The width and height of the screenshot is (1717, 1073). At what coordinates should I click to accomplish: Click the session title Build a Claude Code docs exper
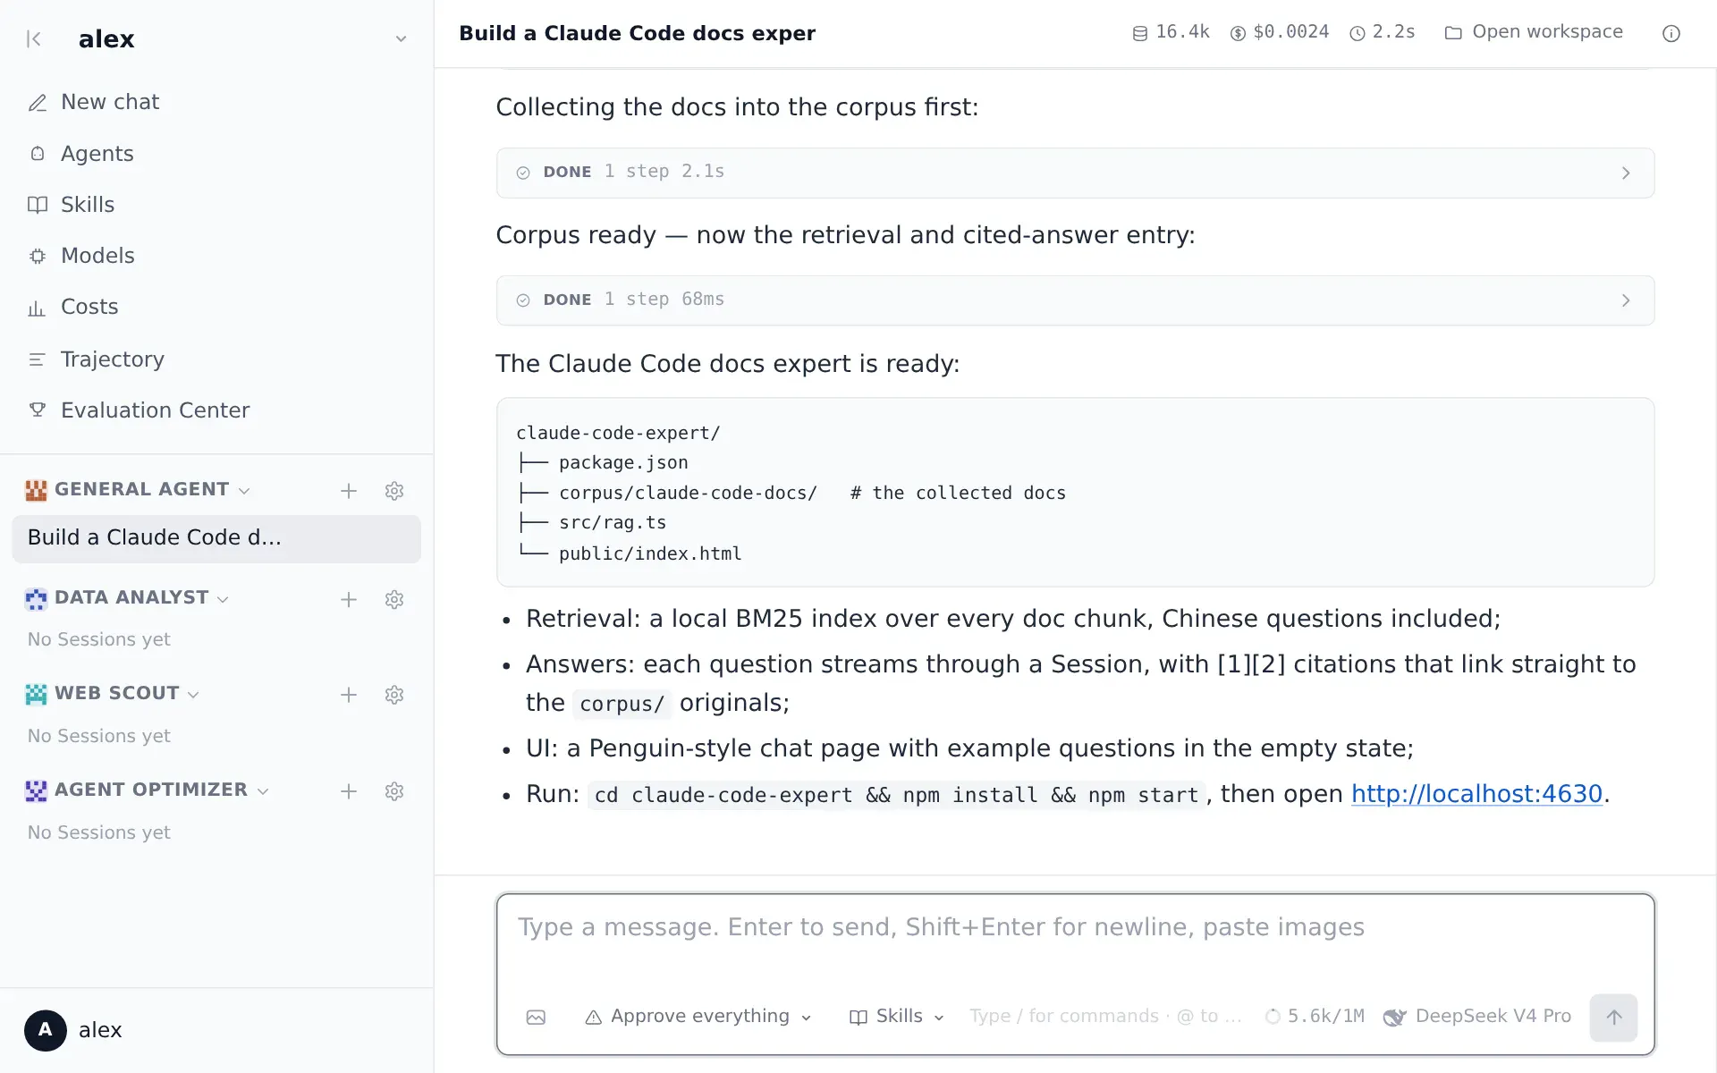(x=637, y=34)
